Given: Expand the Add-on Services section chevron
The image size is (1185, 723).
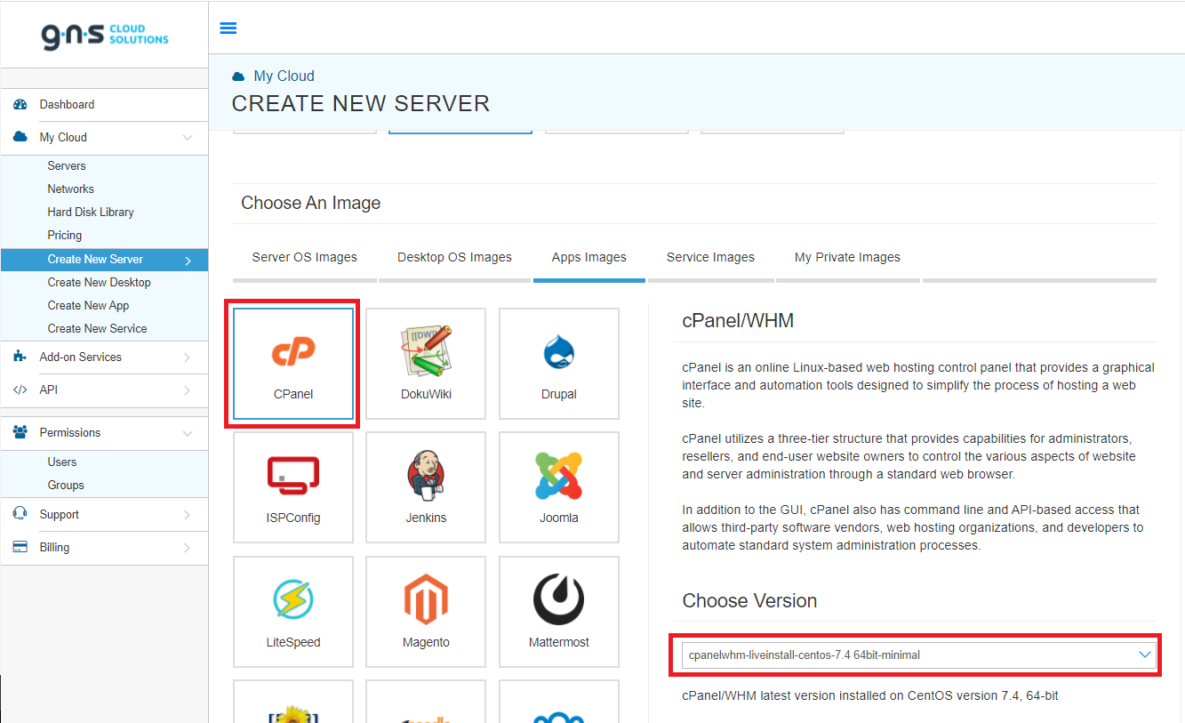Looking at the screenshot, I should tap(188, 357).
